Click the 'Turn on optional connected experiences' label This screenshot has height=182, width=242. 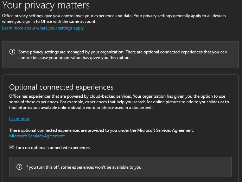(x=53, y=148)
